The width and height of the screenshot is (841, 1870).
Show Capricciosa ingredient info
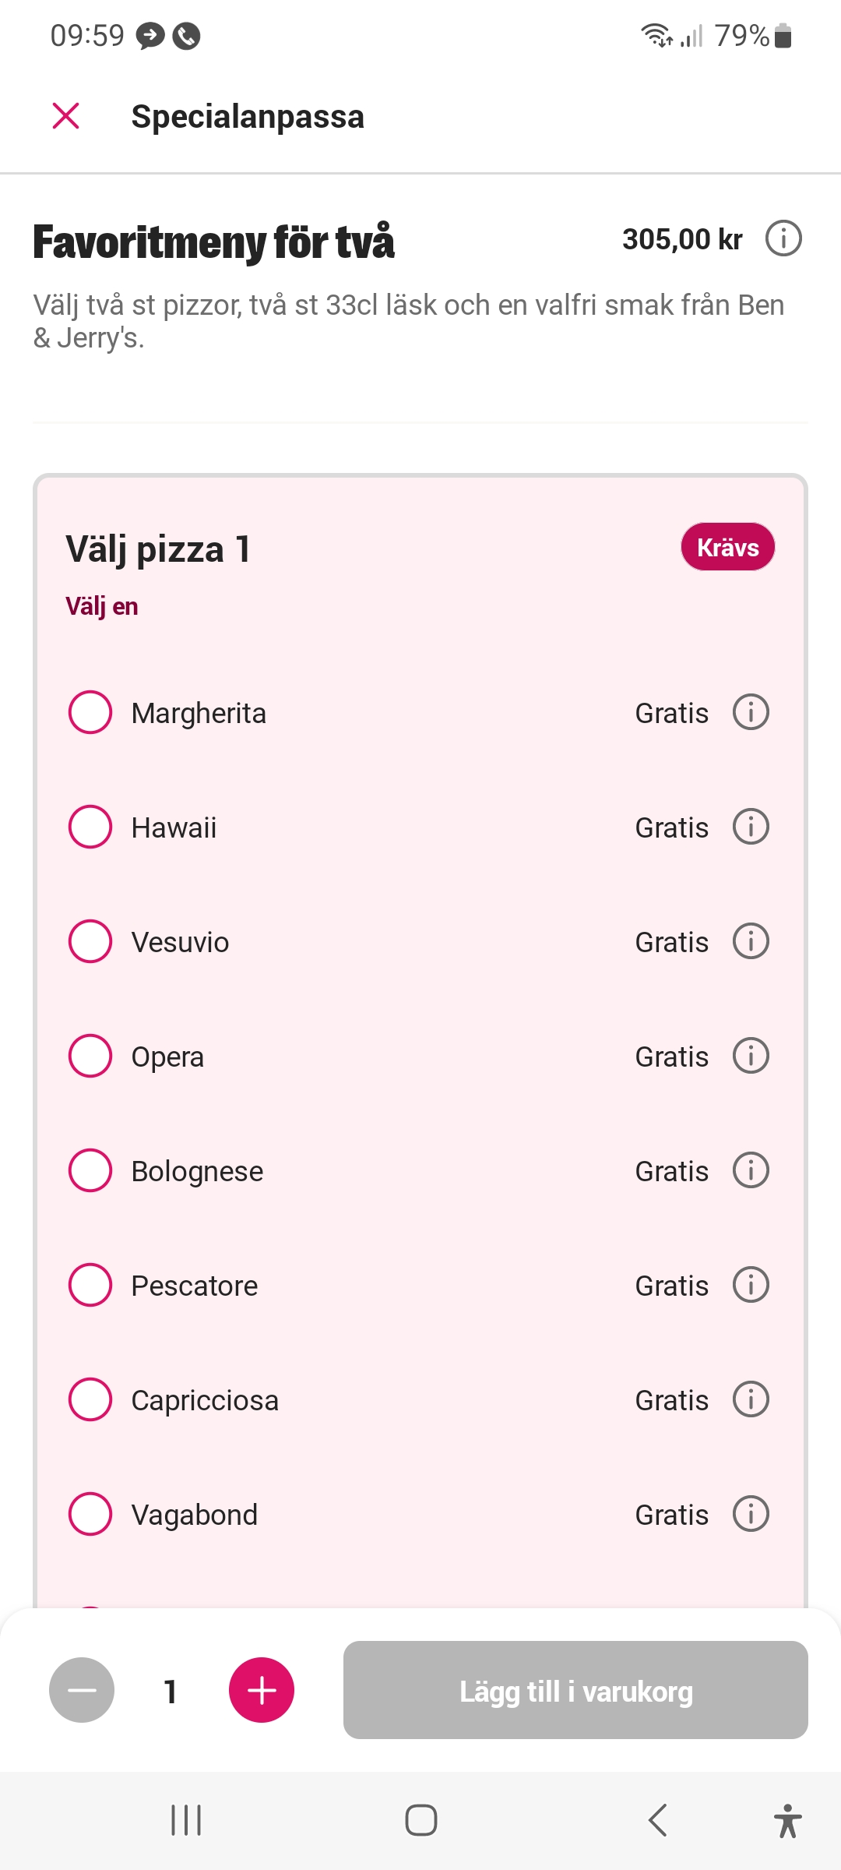pyautogui.click(x=751, y=1399)
